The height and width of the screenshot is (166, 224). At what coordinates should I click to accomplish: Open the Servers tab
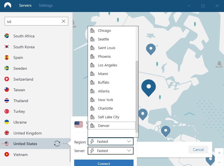pyautogui.click(x=25, y=5)
